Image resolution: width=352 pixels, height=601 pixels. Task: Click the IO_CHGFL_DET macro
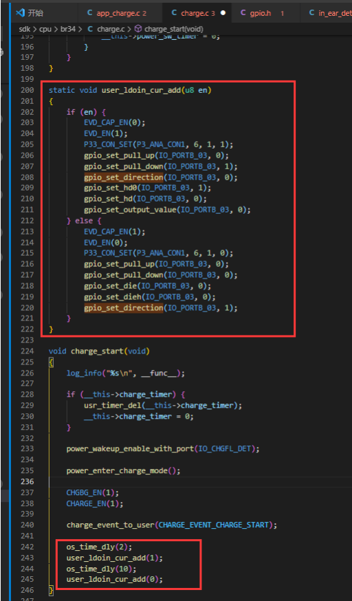[x=224, y=449]
